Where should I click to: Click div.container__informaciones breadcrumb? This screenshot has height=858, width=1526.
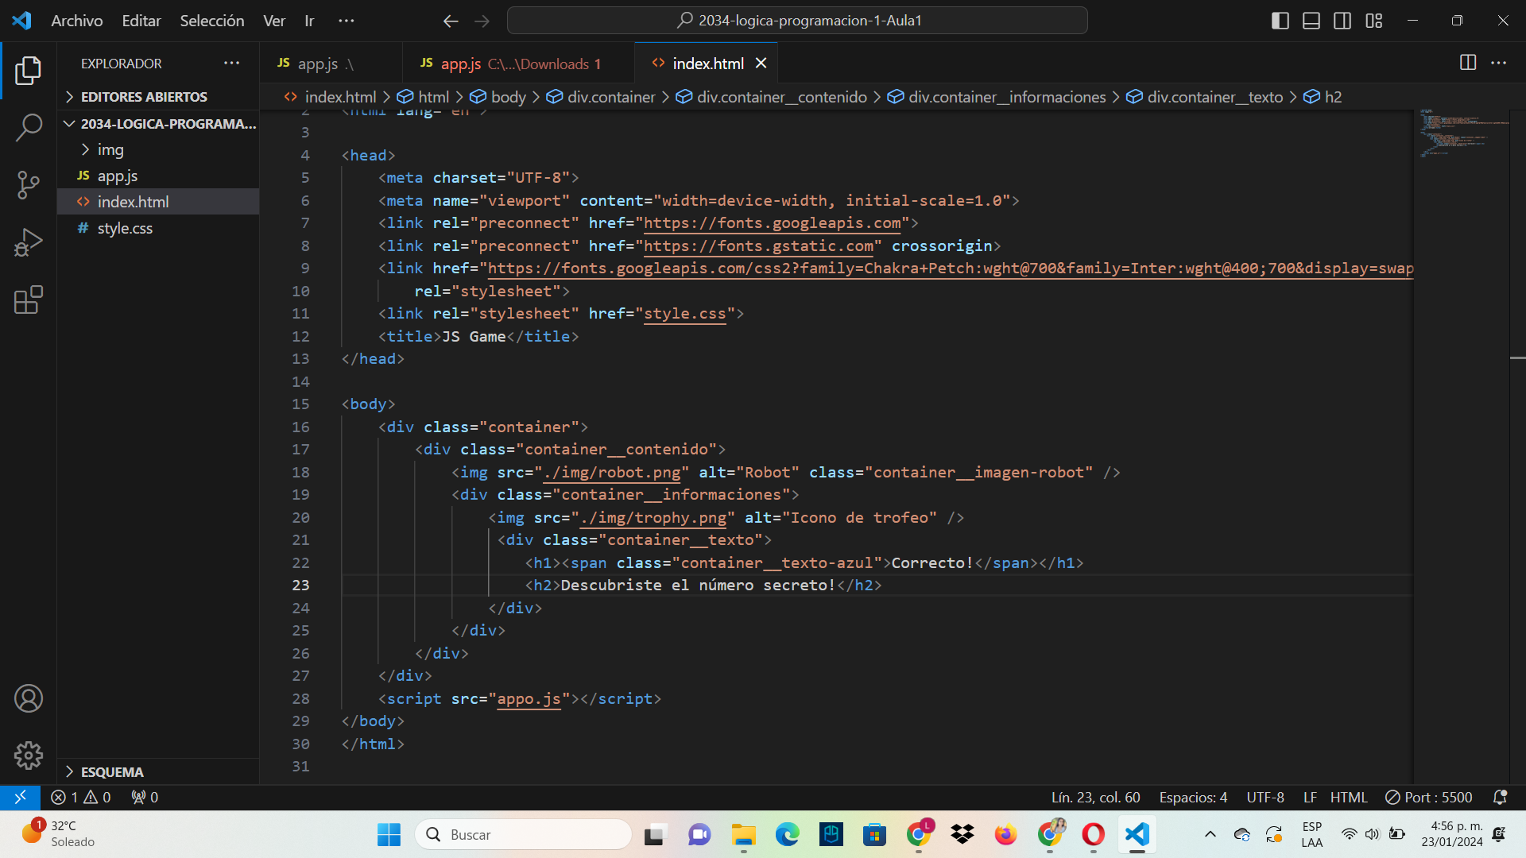(997, 97)
